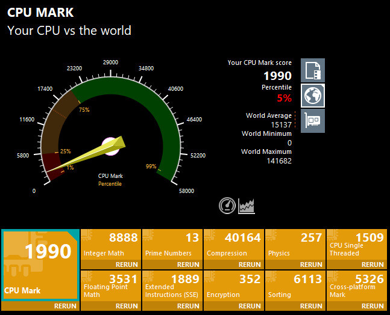Switch to the gauge dial view icon

coord(227,206)
